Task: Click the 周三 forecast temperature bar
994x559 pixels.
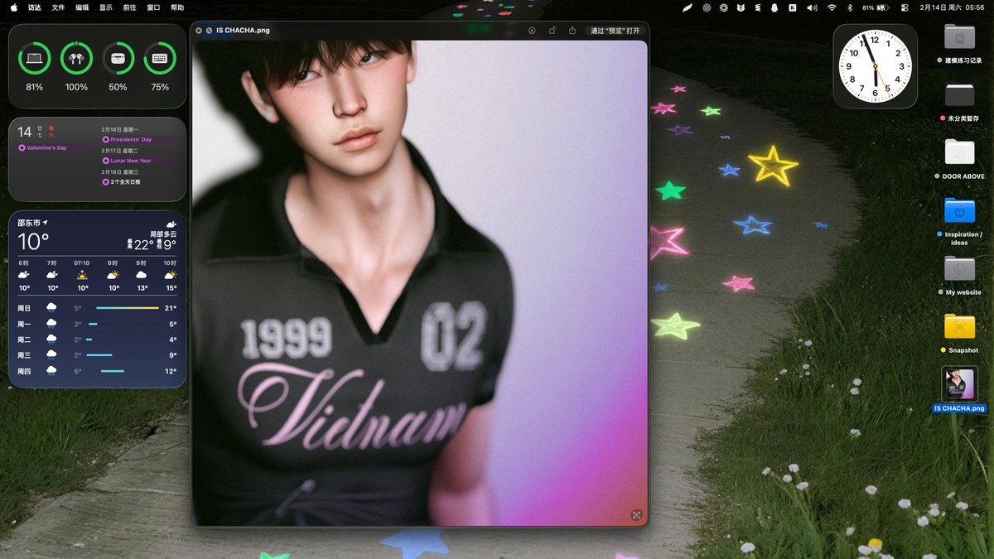Action: tap(99, 355)
